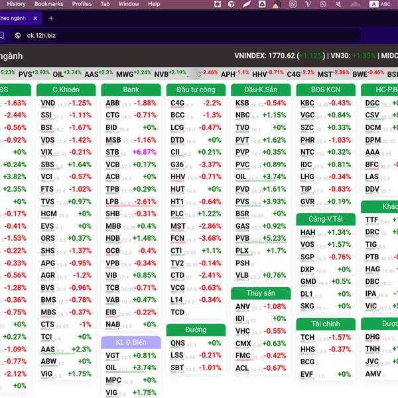
Task: Open the SSI stock row
Action: point(66,115)
